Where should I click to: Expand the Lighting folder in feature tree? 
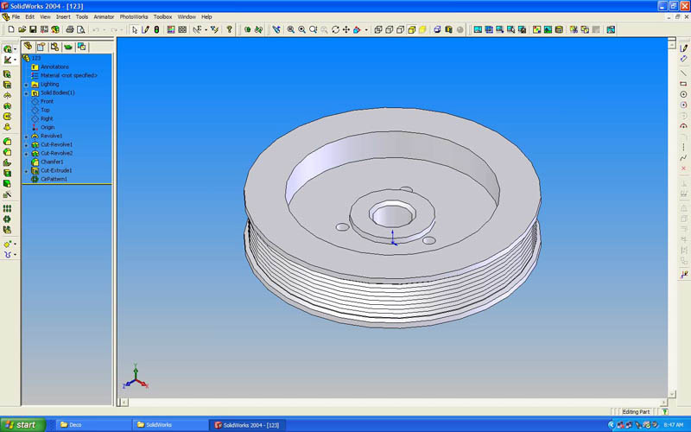[26, 85]
